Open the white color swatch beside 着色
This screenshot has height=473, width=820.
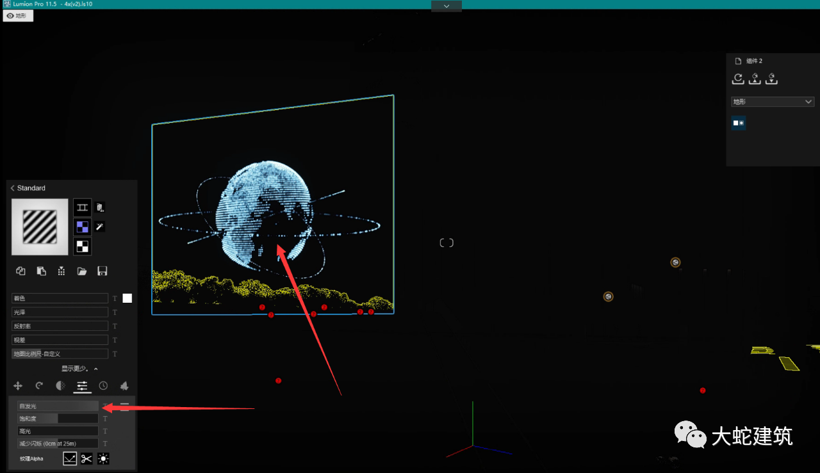(127, 298)
